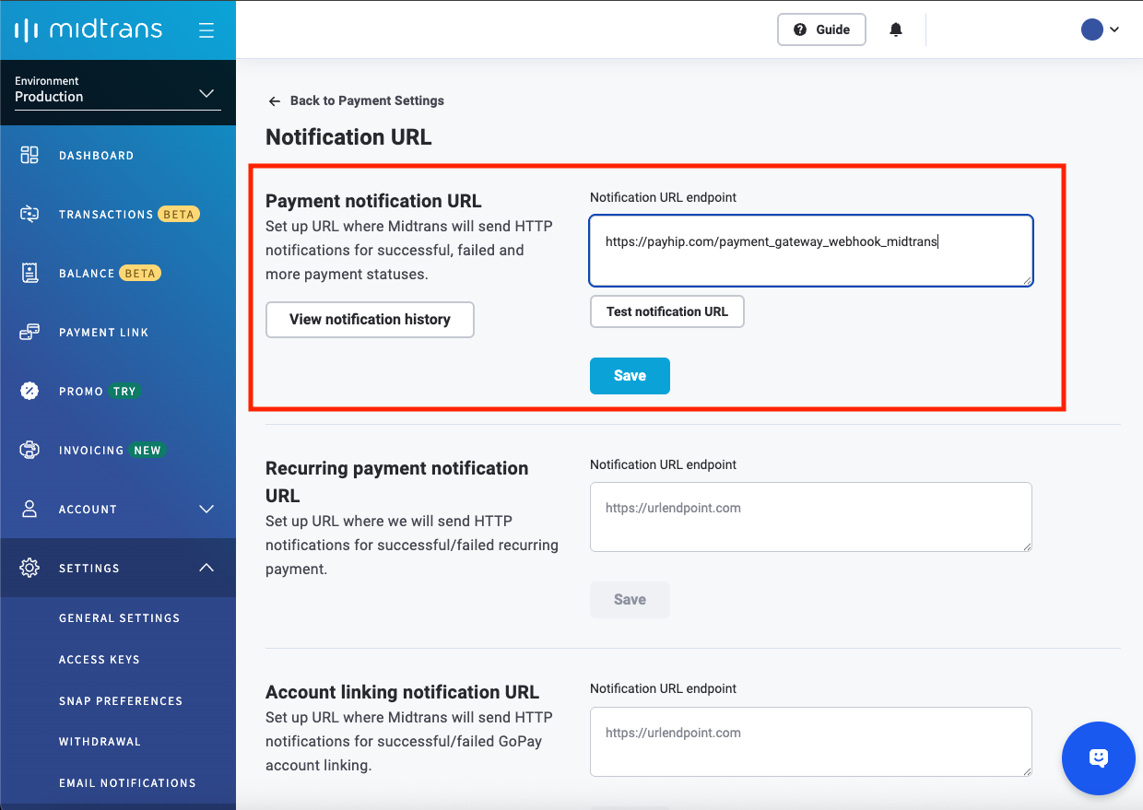Click the Midtrans logo
The height and width of the screenshot is (810, 1143).
(88, 29)
